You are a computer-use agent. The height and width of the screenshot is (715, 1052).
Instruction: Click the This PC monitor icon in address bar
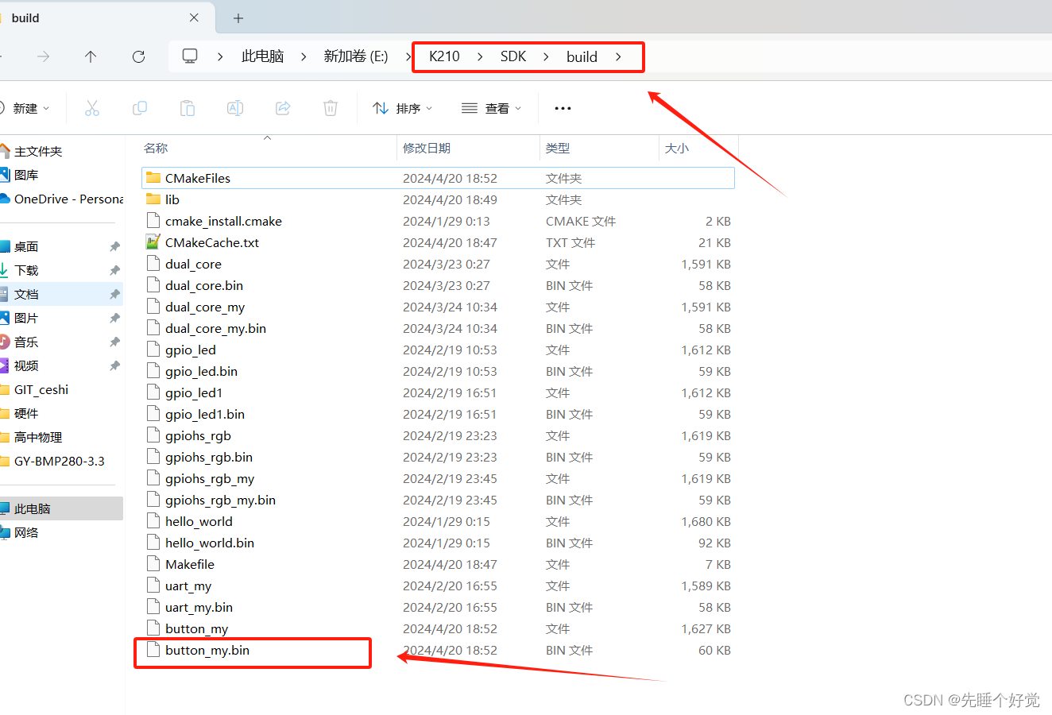(190, 56)
